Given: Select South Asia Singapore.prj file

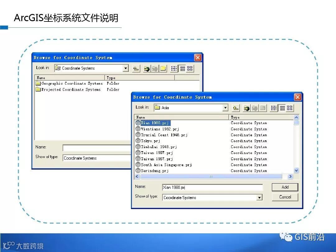Looking at the screenshot, I should pos(166,165).
